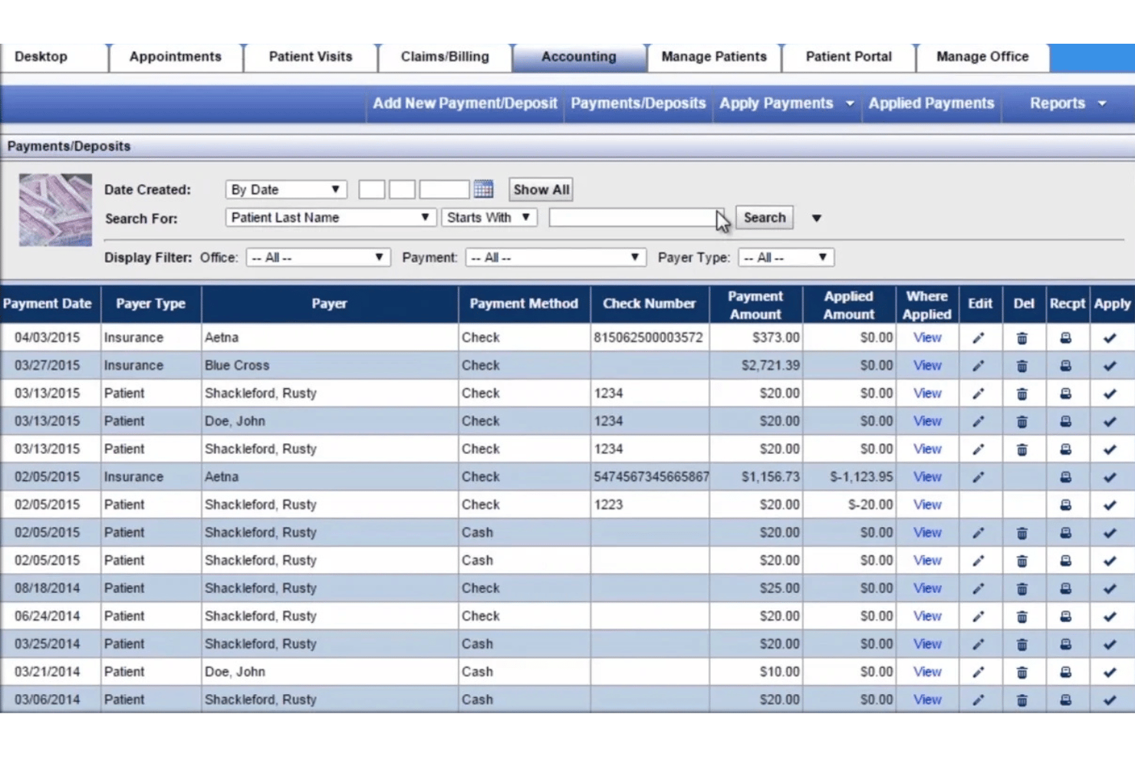Viewport: 1135px width, 757px height.
Task: Open the Manage Office tab
Action: pyautogui.click(x=982, y=57)
